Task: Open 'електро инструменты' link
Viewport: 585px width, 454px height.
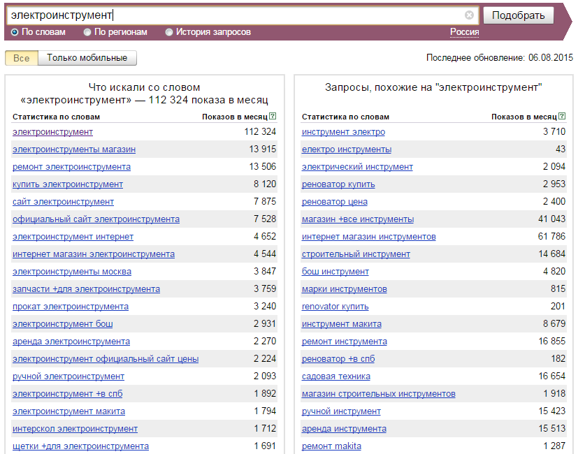Action: pyautogui.click(x=347, y=149)
